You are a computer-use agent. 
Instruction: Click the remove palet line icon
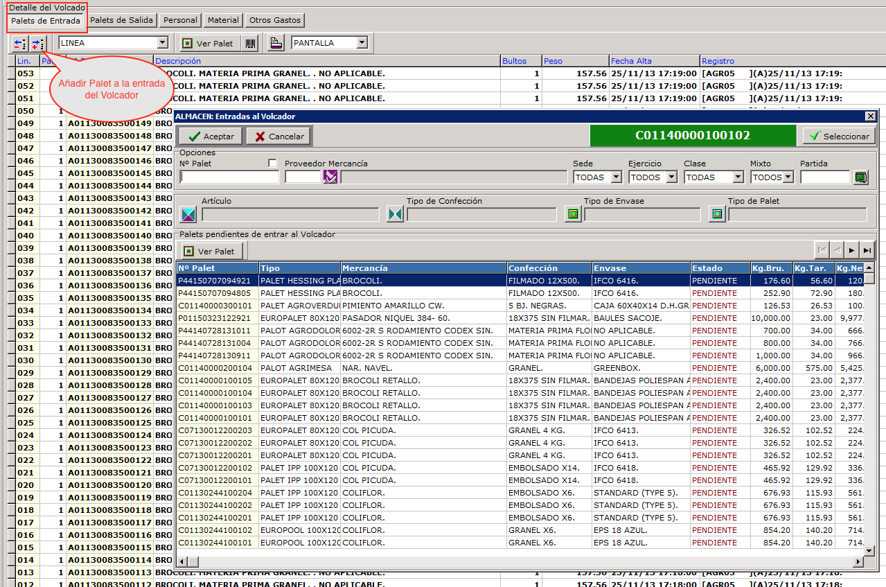20,44
